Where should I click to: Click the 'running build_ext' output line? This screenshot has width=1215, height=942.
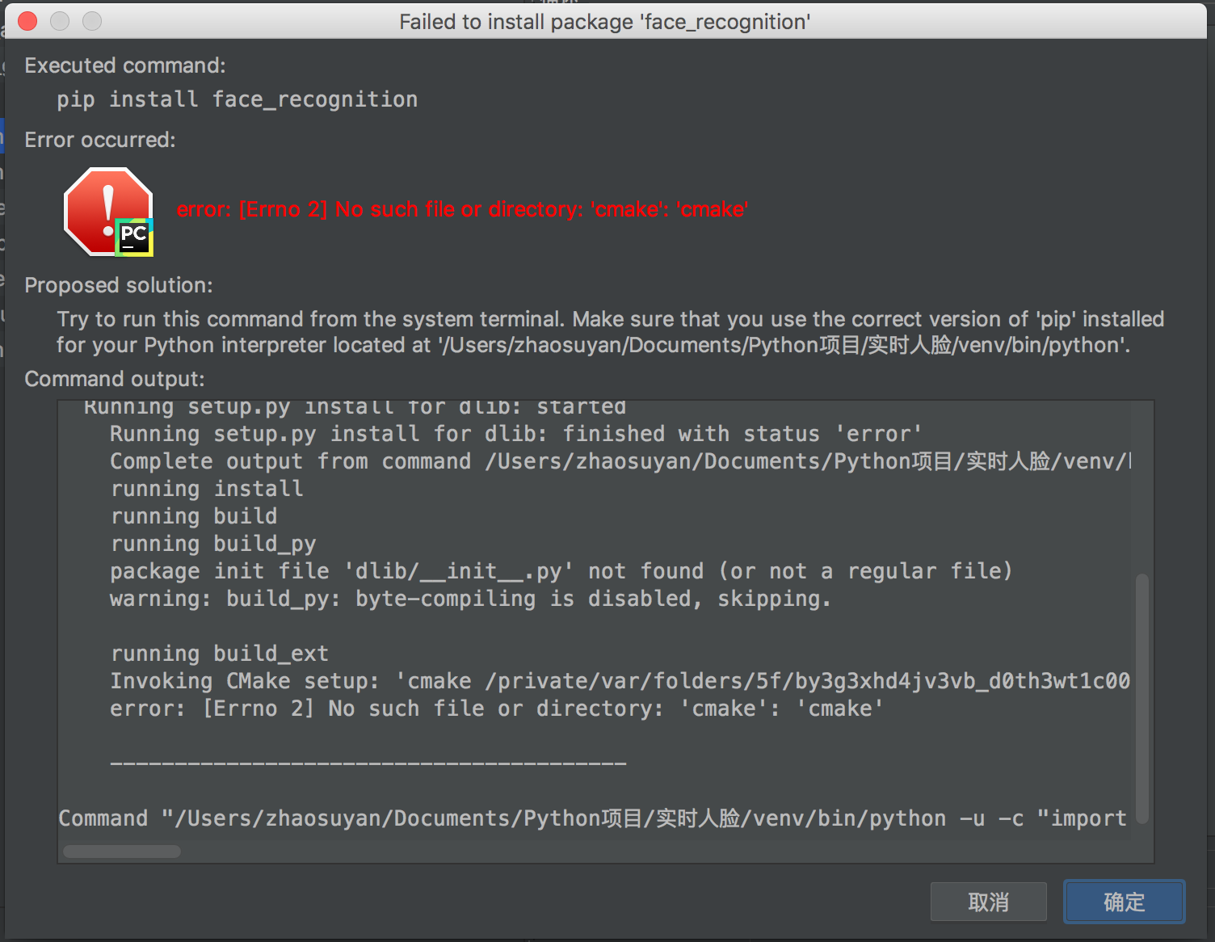pos(219,654)
